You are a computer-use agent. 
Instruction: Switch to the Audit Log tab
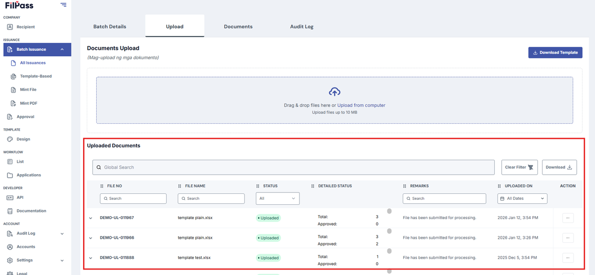pos(301,27)
